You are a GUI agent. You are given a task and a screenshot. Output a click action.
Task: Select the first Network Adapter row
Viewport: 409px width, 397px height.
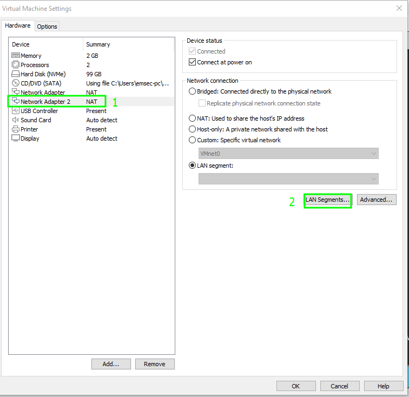point(43,92)
